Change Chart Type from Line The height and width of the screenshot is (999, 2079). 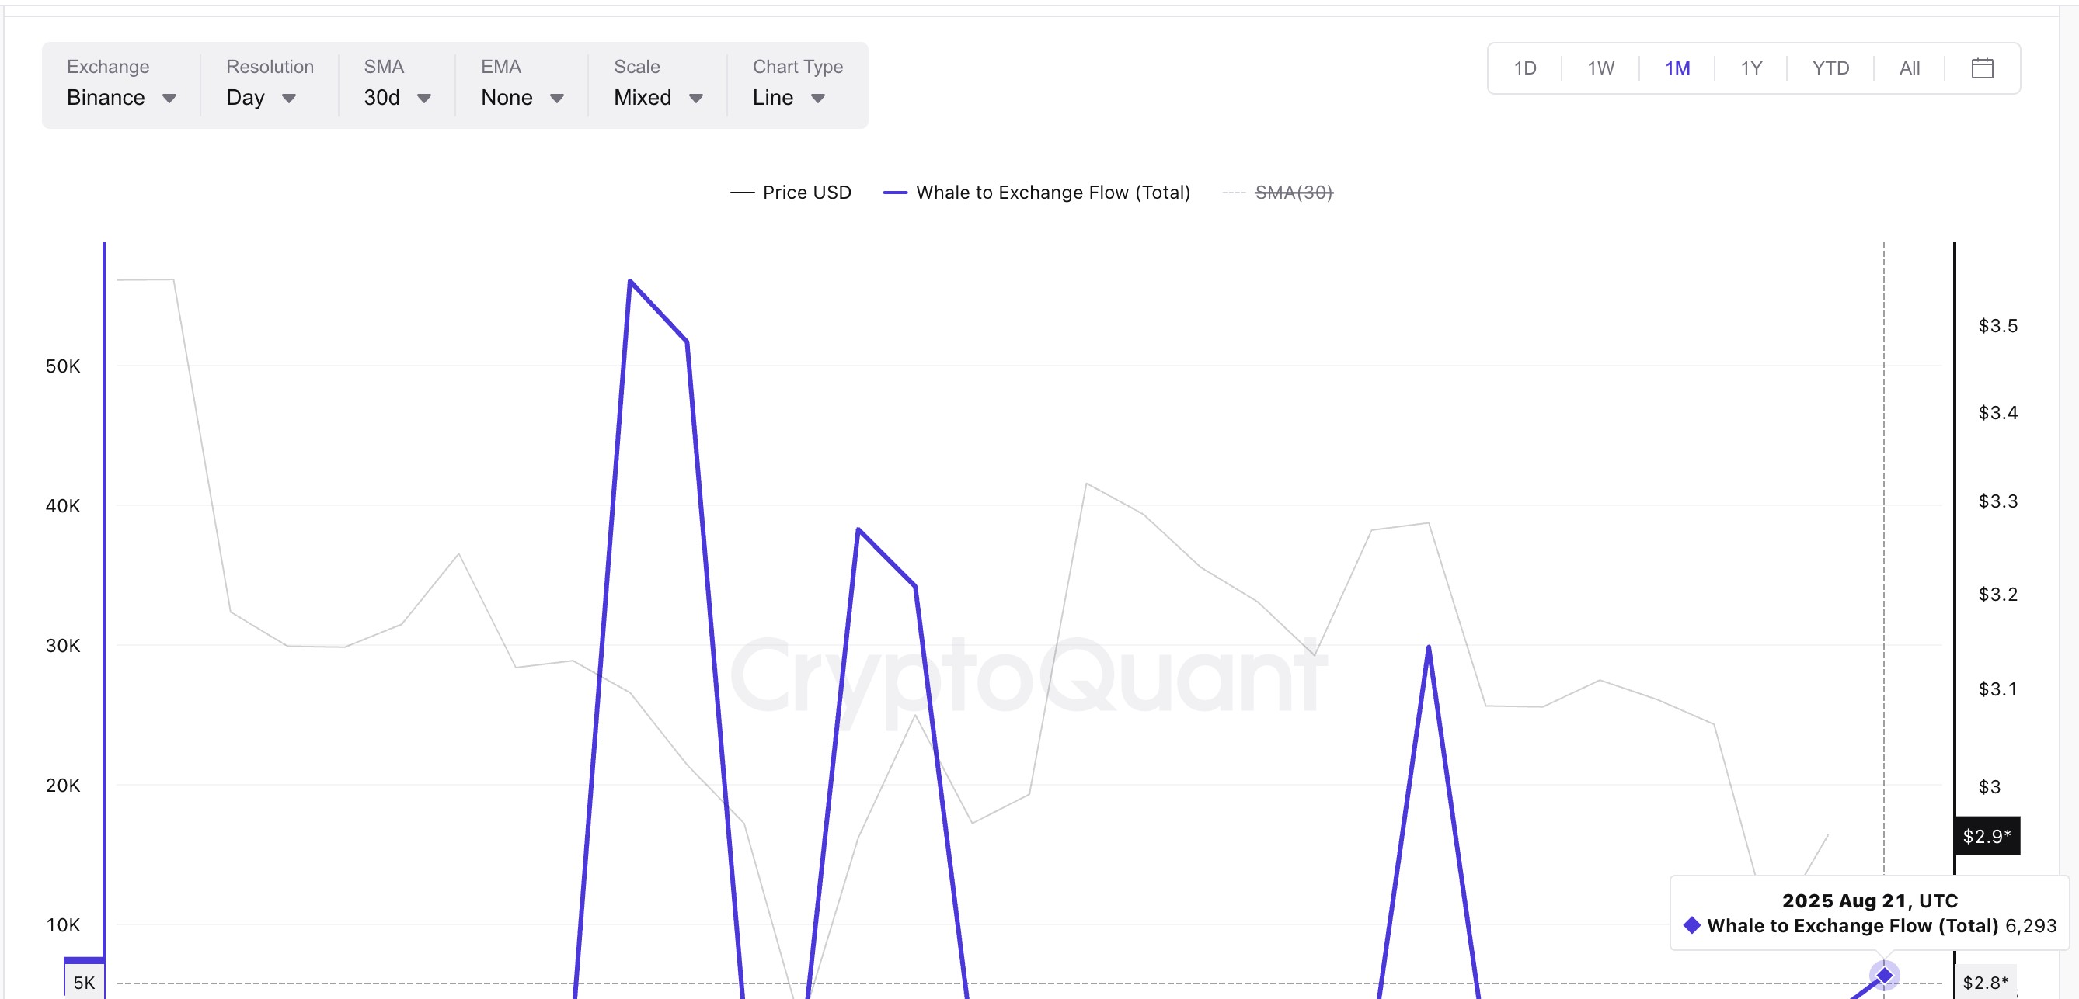tap(797, 84)
